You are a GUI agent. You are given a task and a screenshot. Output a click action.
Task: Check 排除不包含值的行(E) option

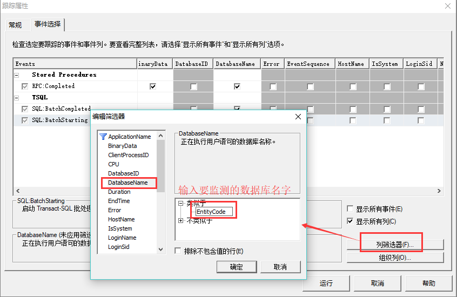(x=178, y=251)
